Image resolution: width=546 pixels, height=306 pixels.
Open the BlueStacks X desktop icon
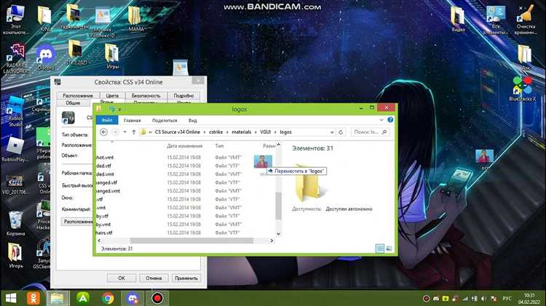pos(523,86)
